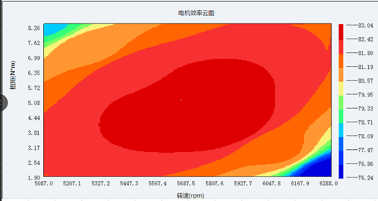
Task: Click the 5687.5 tick on the speed axis
Action: pyautogui.click(x=186, y=183)
